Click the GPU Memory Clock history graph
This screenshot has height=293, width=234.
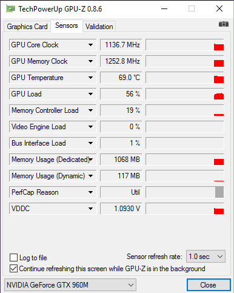click(x=185, y=61)
